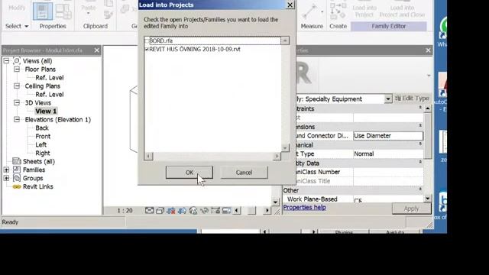Click Cancel in Load into Projects dialog
Screen dimensions: 489x275
click(244, 173)
